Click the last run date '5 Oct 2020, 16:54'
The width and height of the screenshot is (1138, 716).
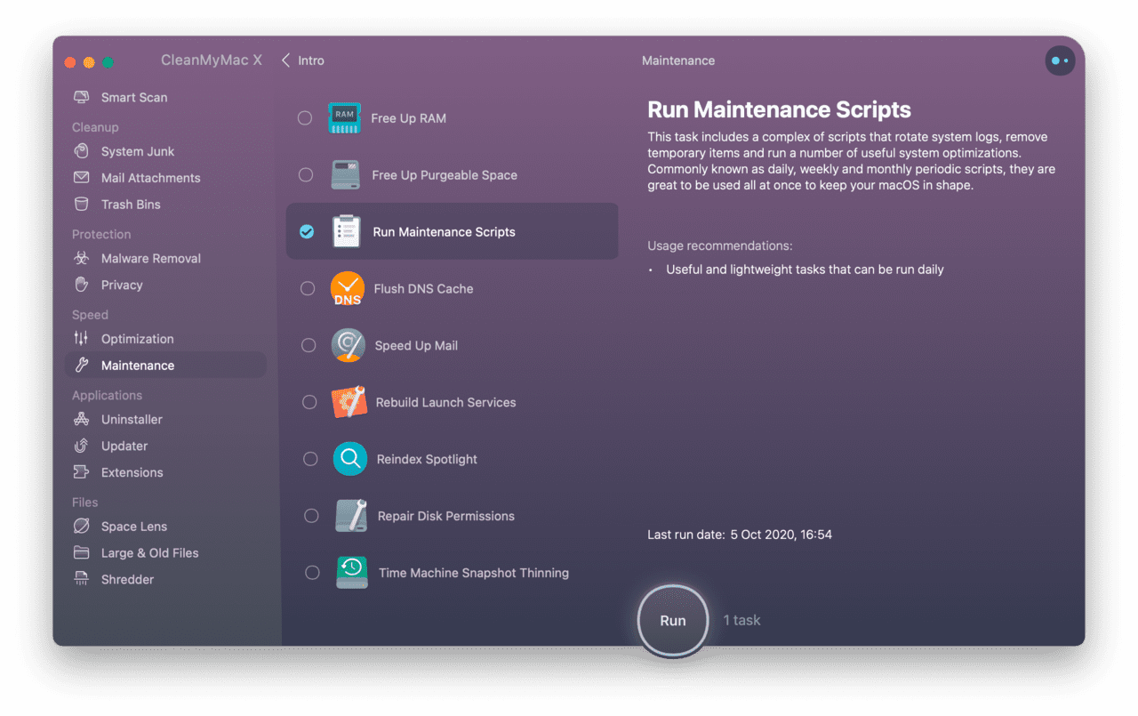click(781, 535)
